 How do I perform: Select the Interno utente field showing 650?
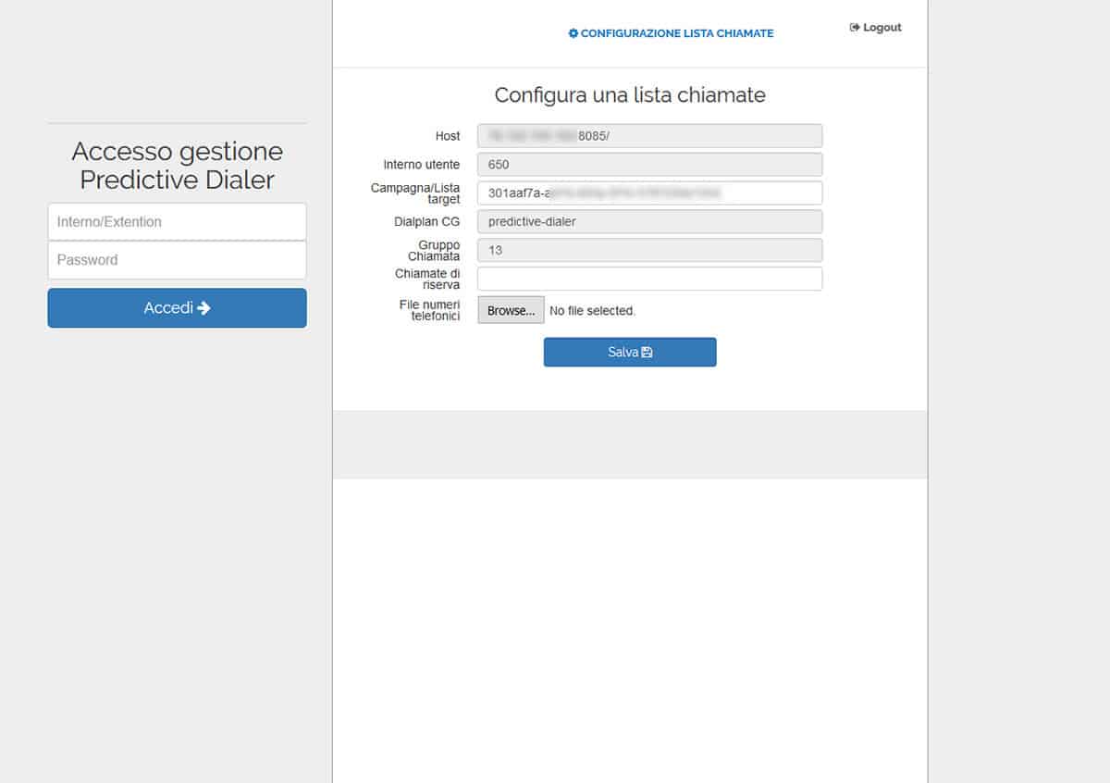(x=649, y=165)
